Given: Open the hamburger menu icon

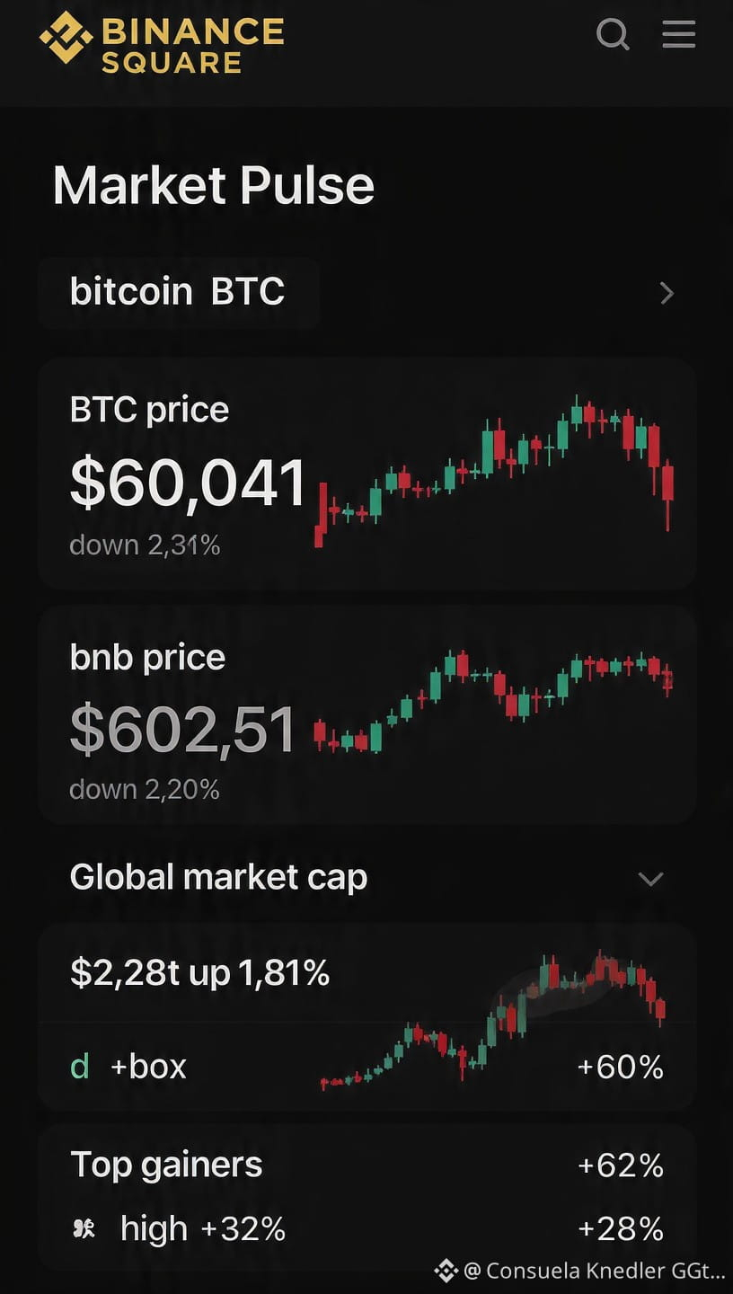Looking at the screenshot, I should 679,34.
